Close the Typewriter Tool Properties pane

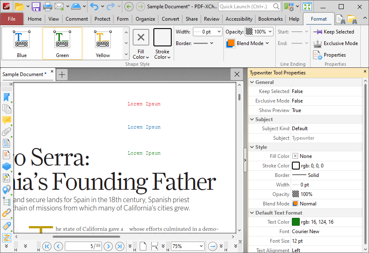(x=365, y=71)
